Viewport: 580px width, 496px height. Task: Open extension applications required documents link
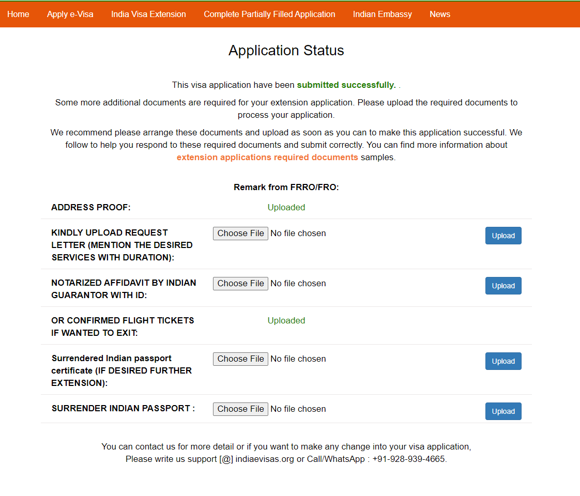267,157
